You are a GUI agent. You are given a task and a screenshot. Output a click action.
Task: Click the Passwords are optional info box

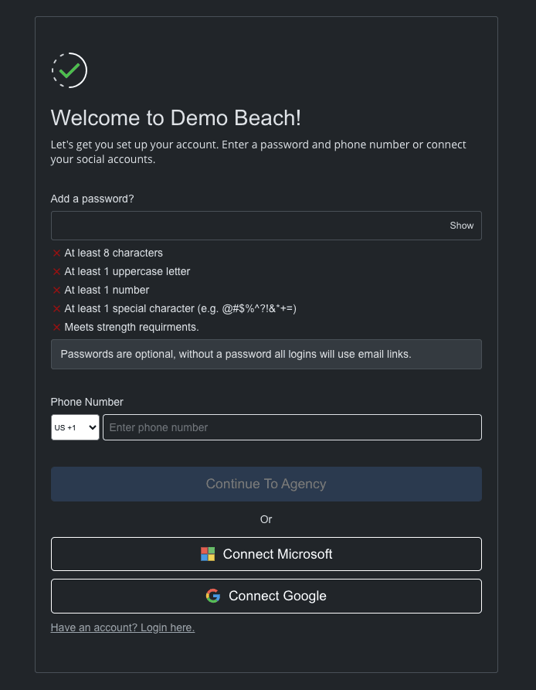point(266,354)
